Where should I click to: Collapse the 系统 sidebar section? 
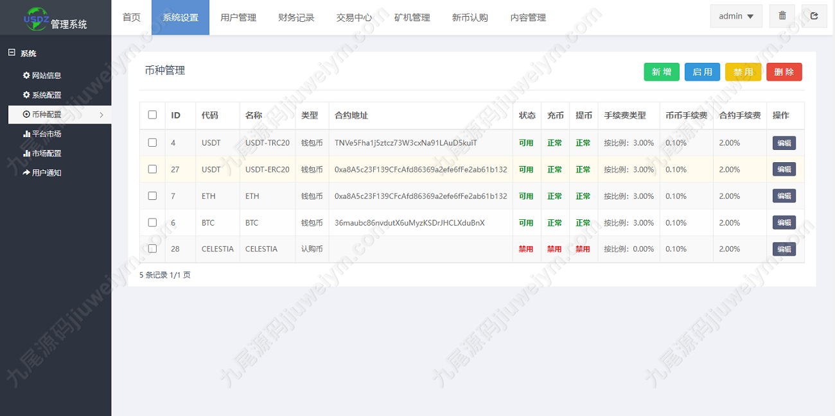click(12, 53)
